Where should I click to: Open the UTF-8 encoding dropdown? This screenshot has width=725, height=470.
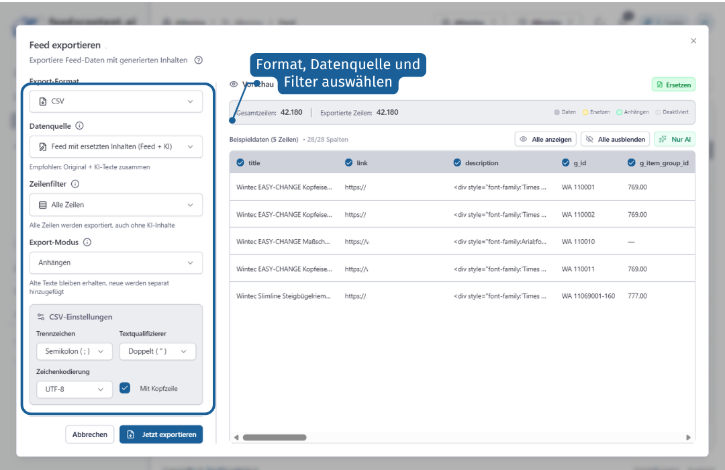[x=75, y=389]
